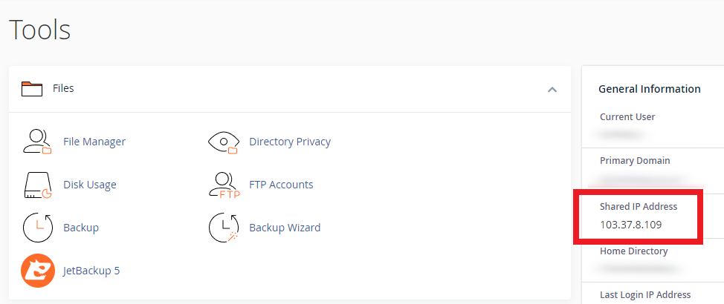
Task: Click the Disk Usage drive icon
Action: pyautogui.click(x=37, y=185)
